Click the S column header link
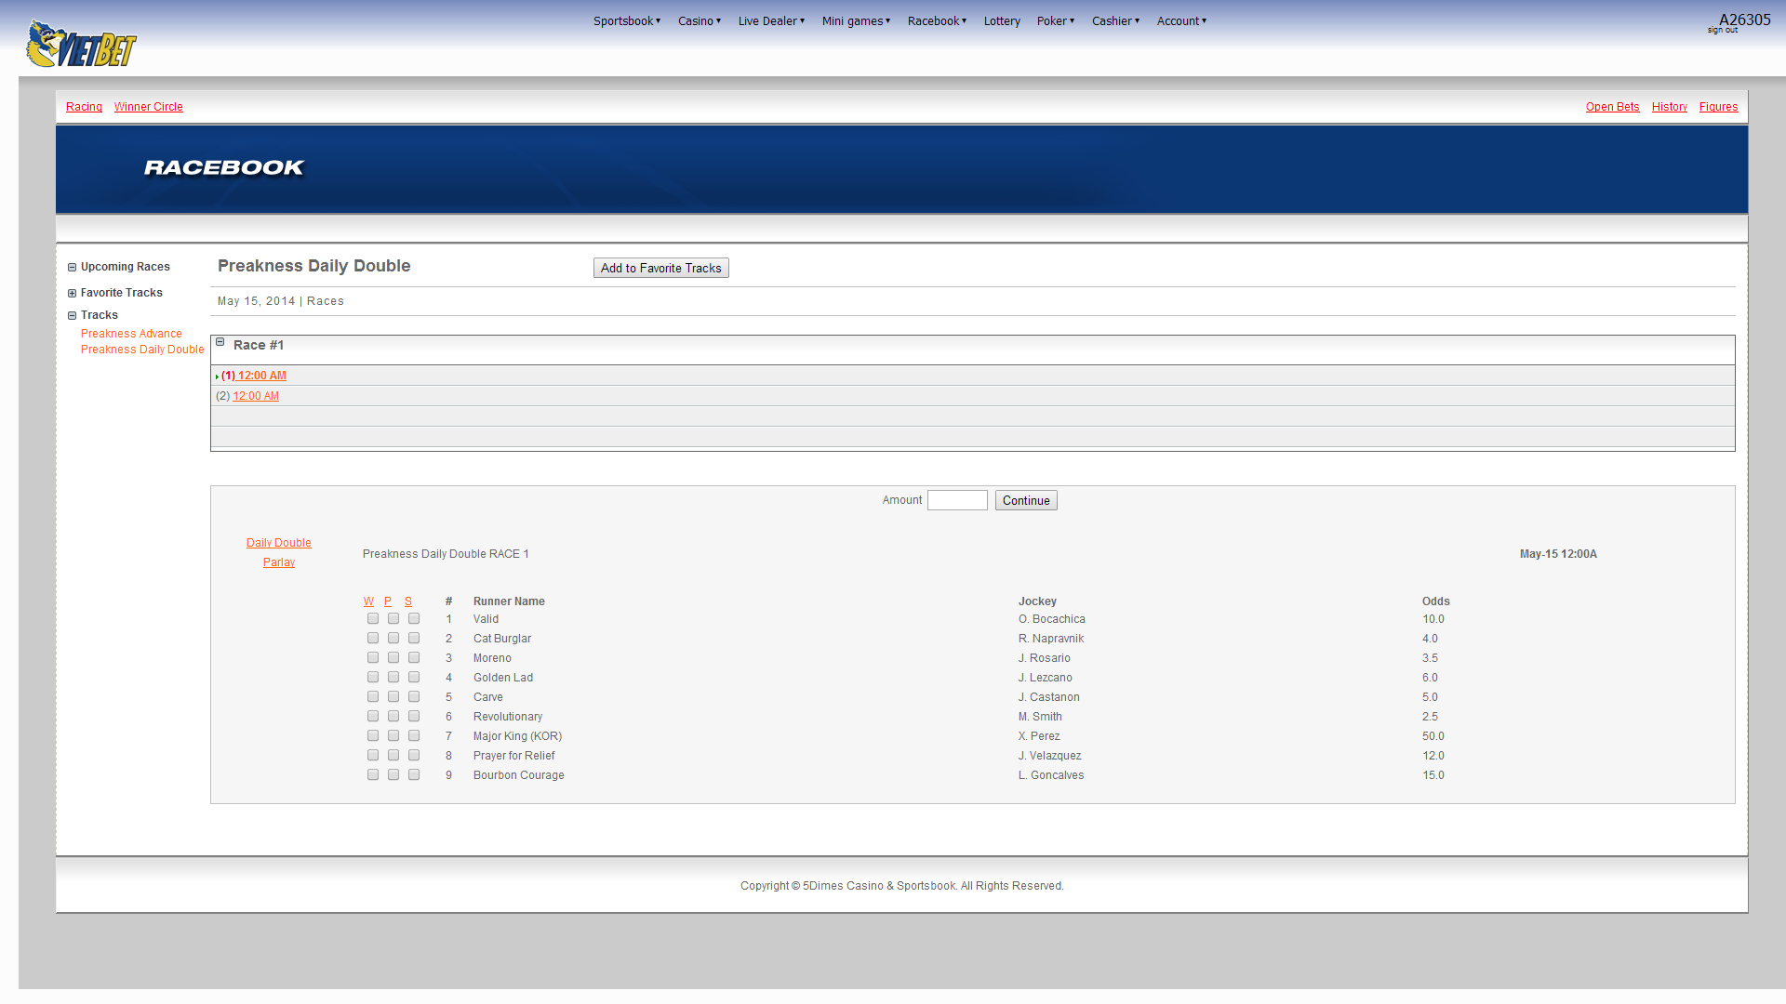This screenshot has width=1786, height=1004. [408, 601]
